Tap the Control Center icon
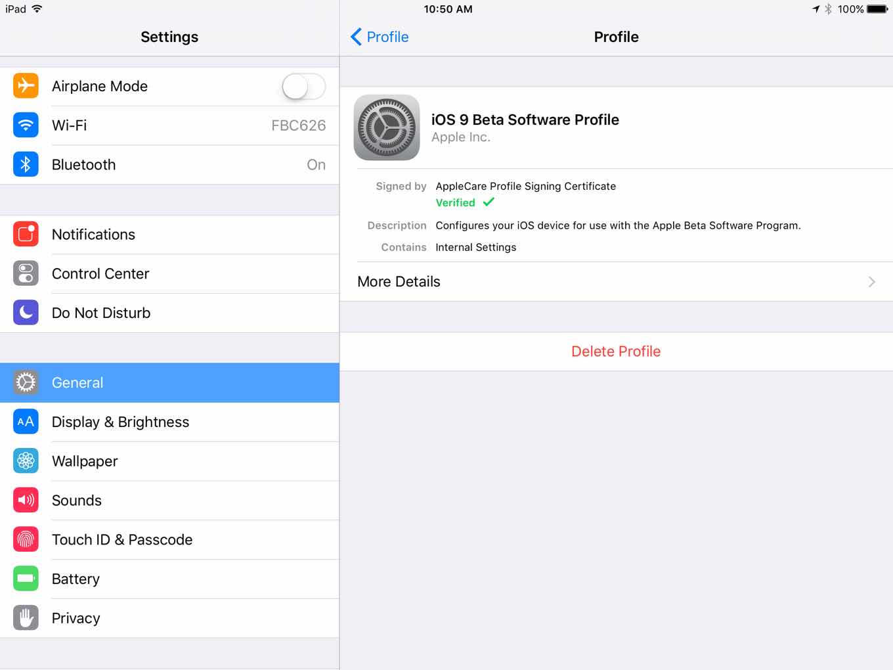893x670 pixels. (x=26, y=273)
